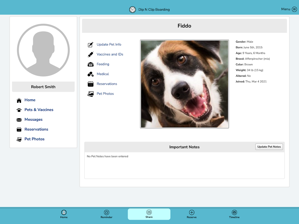The image size is (299, 224).
Task: Click the Feeding bowl icon
Action: (x=91, y=64)
